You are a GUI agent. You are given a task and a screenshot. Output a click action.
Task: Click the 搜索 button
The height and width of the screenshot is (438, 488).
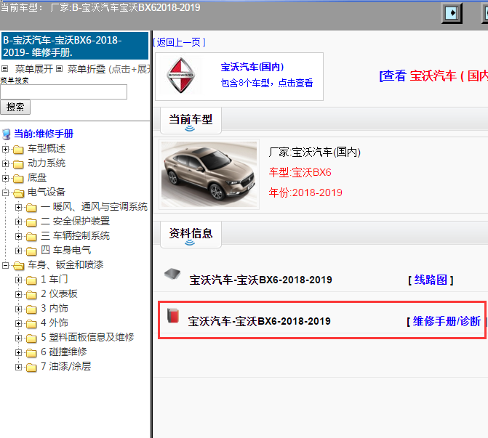(15, 108)
